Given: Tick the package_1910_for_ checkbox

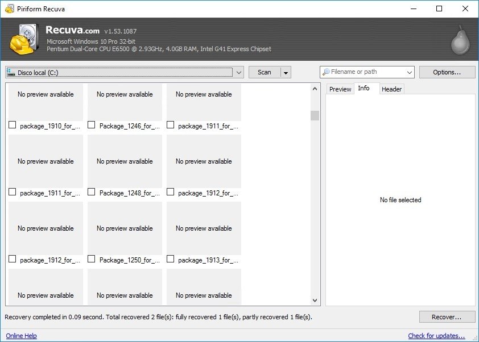Looking at the screenshot, I should pos(12,125).
